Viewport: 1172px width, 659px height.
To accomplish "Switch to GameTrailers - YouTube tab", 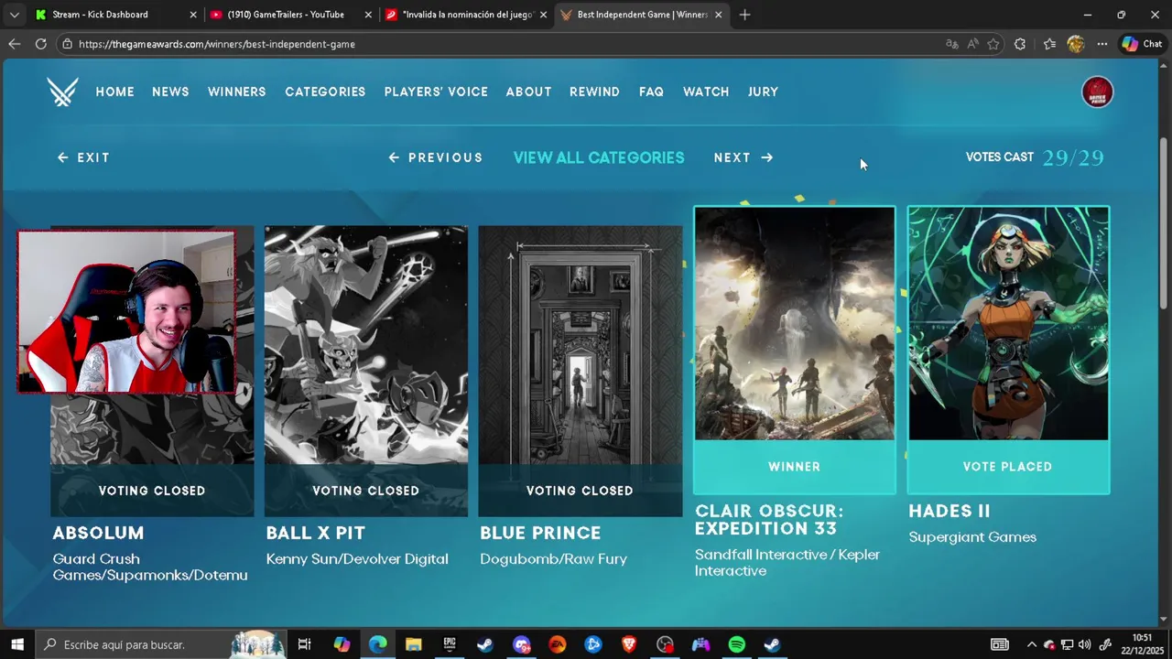I will click(291, 15).
